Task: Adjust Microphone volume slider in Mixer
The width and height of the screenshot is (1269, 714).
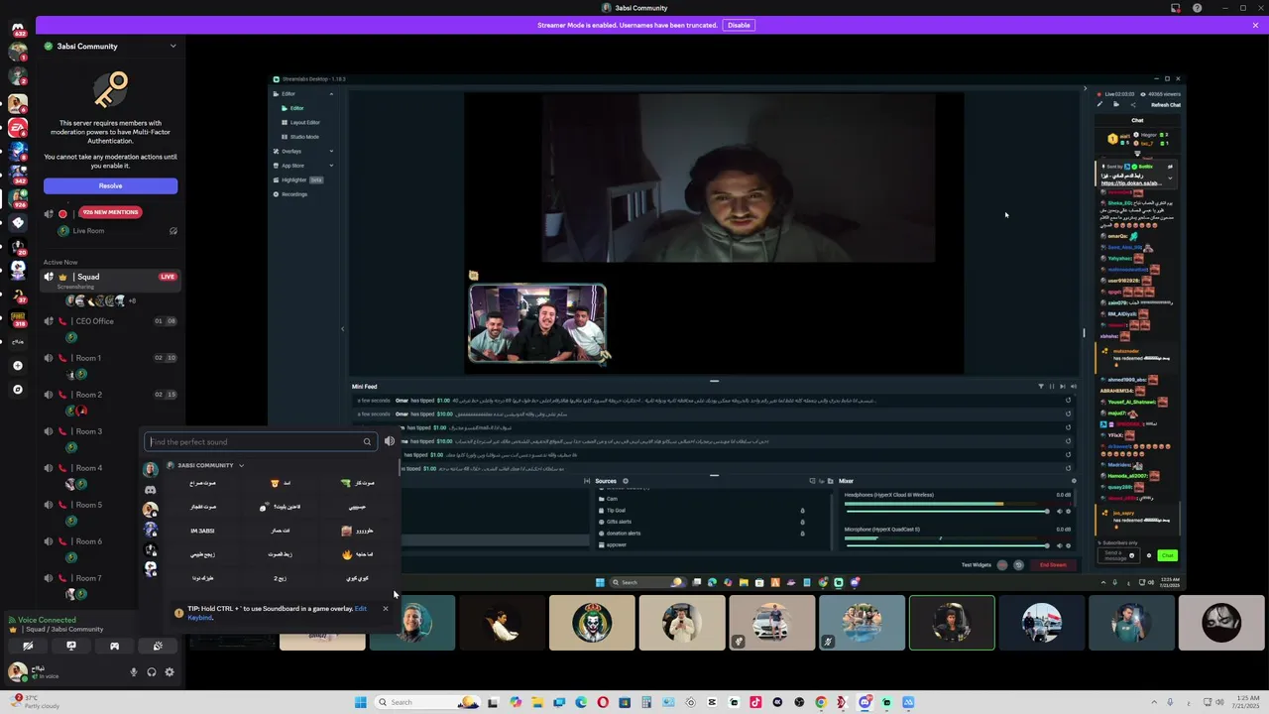Action: (x=947, y=545)
